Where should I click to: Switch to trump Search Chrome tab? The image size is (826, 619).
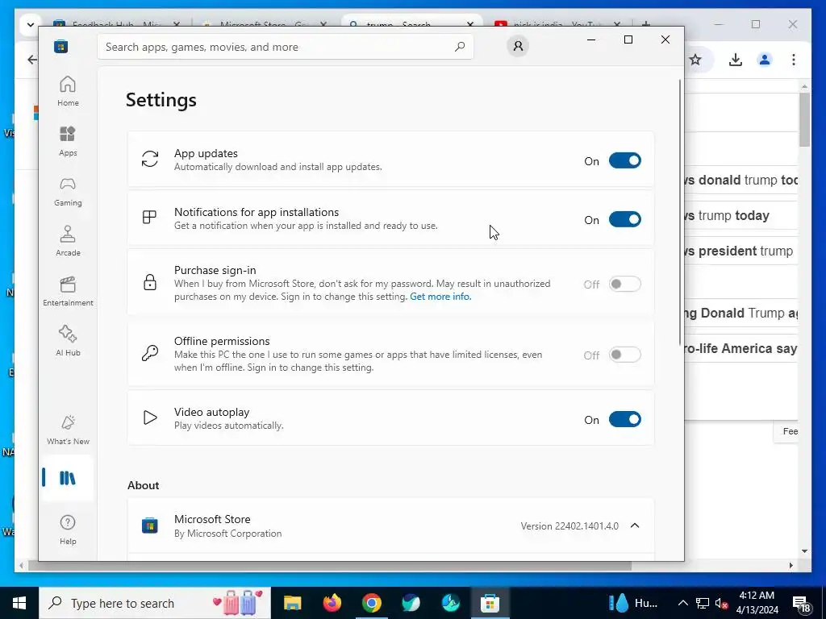412,21
